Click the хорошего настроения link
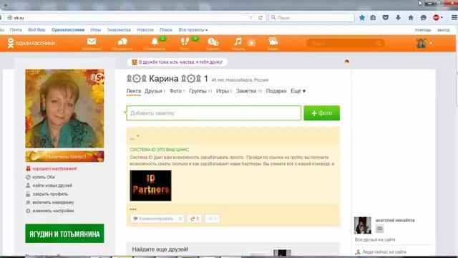Image resolution: width=458 pixels, height=258 pixels. (x=54, y=169)
